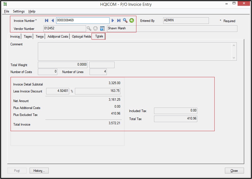Minimize the P/O Invoice Entry window

click(227, 3)
